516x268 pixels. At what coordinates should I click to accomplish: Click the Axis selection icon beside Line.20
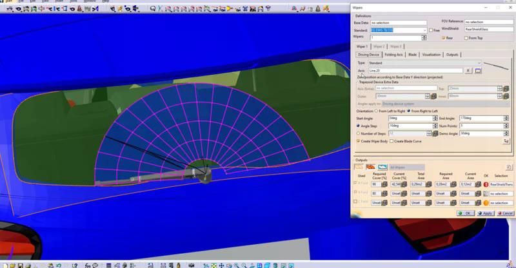pos(478,71)
